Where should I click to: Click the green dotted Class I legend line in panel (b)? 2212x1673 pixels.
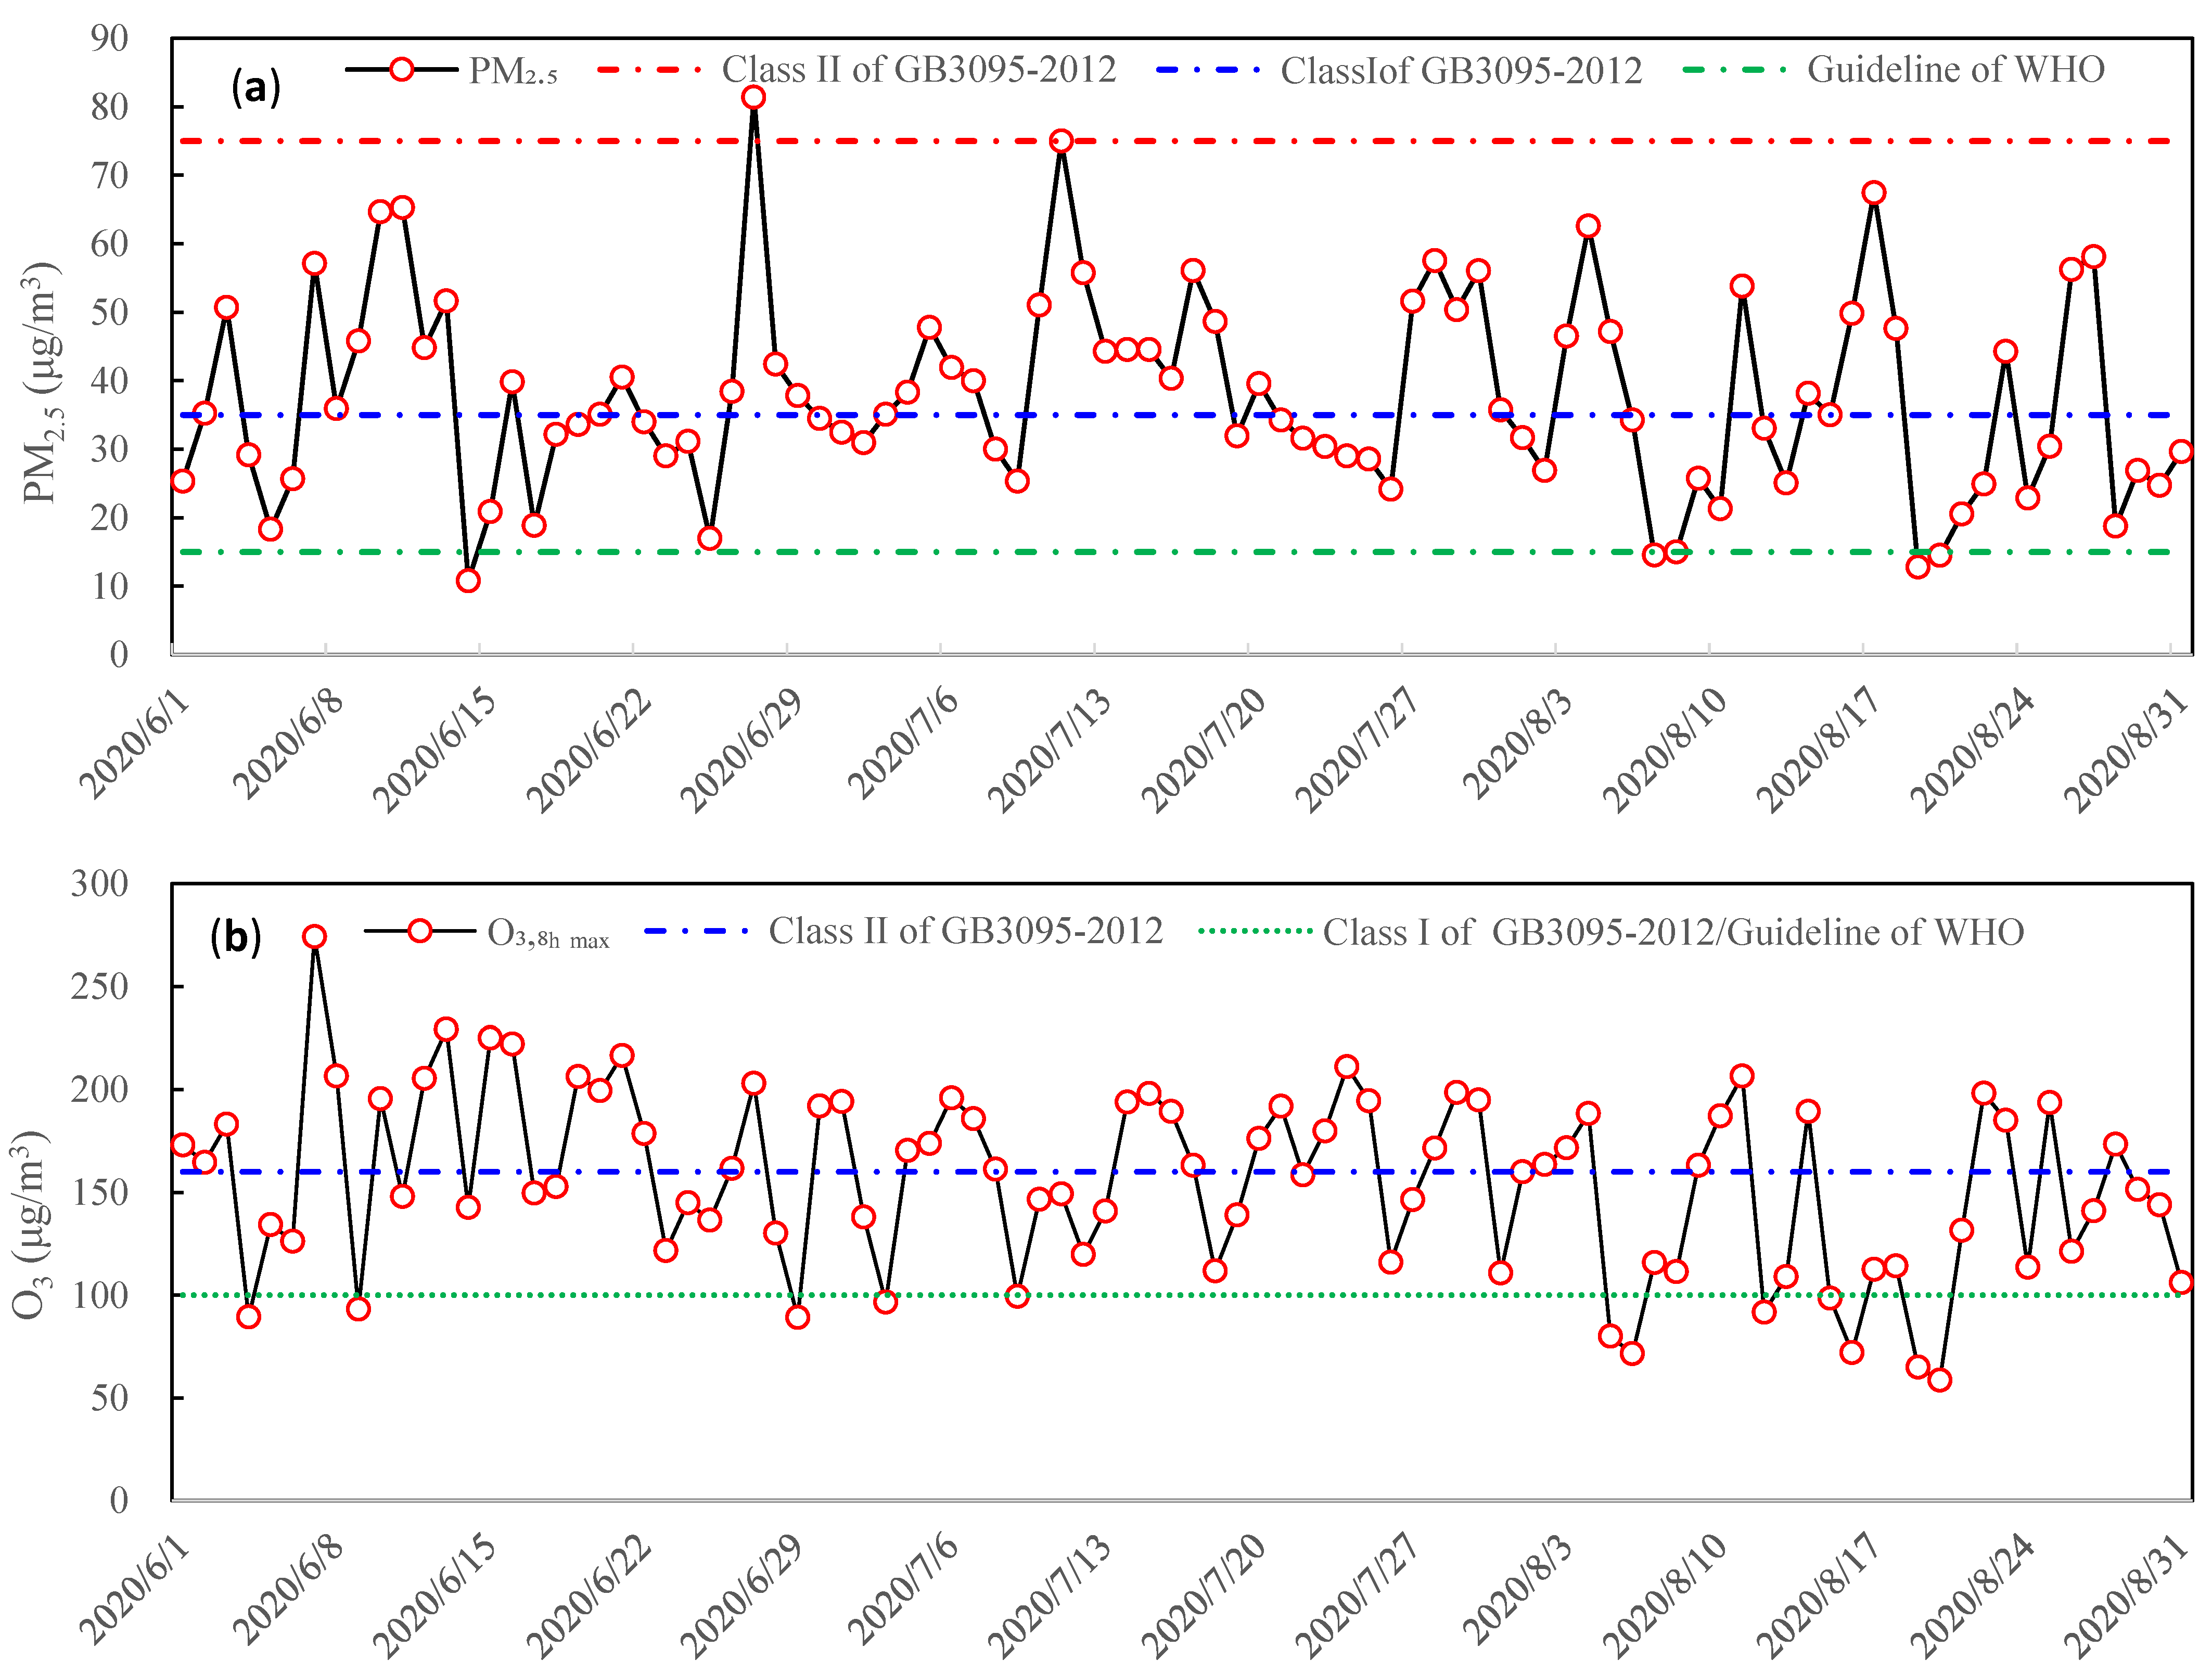1255,932
